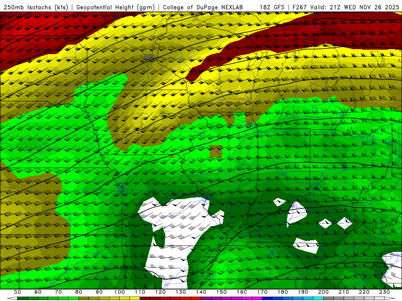Click the 'Geopotential Height (gpm)' header label
402x301 pixels.
pyautogui.click(x=116, y=8)
